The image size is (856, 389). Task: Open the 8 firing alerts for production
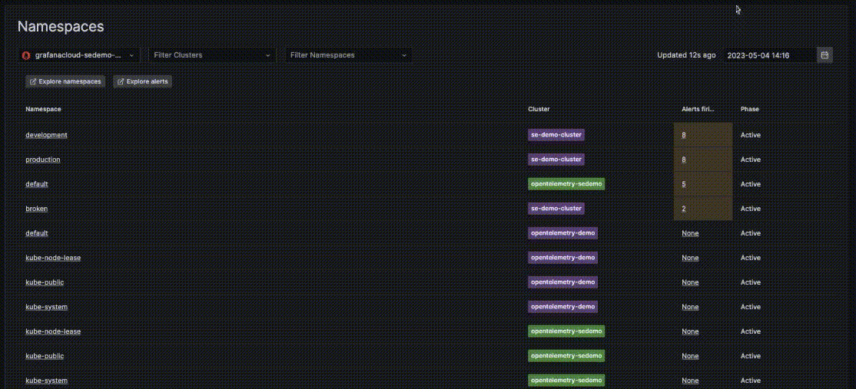(683, 160)
